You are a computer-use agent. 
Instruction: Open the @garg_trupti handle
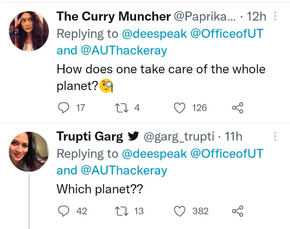click(179, 137)
